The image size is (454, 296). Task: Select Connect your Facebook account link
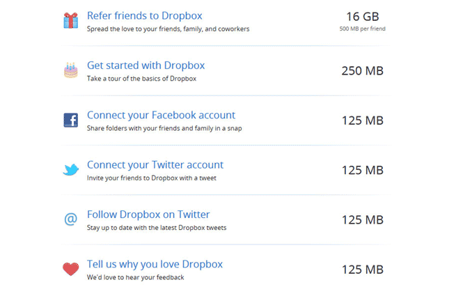tap(161, 115)
